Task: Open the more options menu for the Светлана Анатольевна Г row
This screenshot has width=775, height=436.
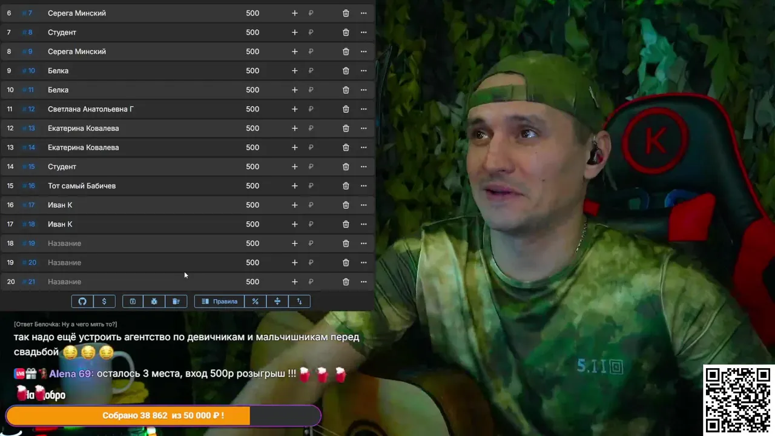Action: point(364,109)
